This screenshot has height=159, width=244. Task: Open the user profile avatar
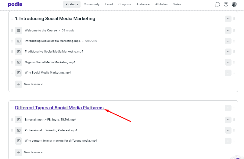[234, 4]
